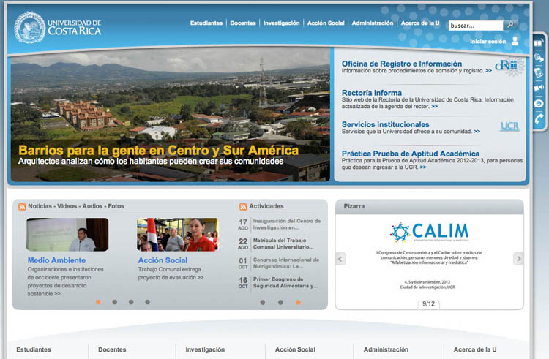The height and width of the screenshot is (359, 549).
Task: Open footer Investigación column heading
Action: coord(205,349)
